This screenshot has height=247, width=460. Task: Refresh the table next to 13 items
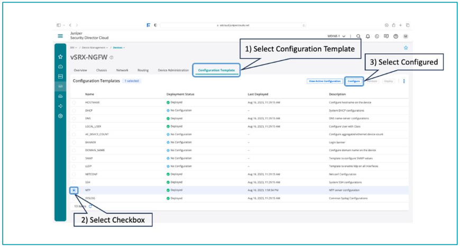pyautogui.click(x=90, y=206)
